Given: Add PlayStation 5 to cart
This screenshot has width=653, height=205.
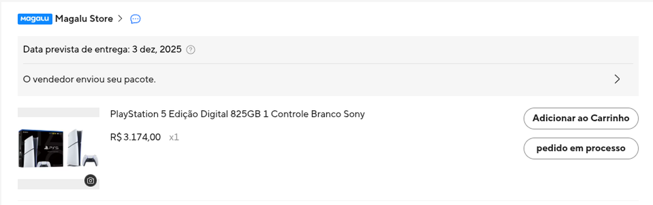Looking at the screenshot, I should (580, 118).
